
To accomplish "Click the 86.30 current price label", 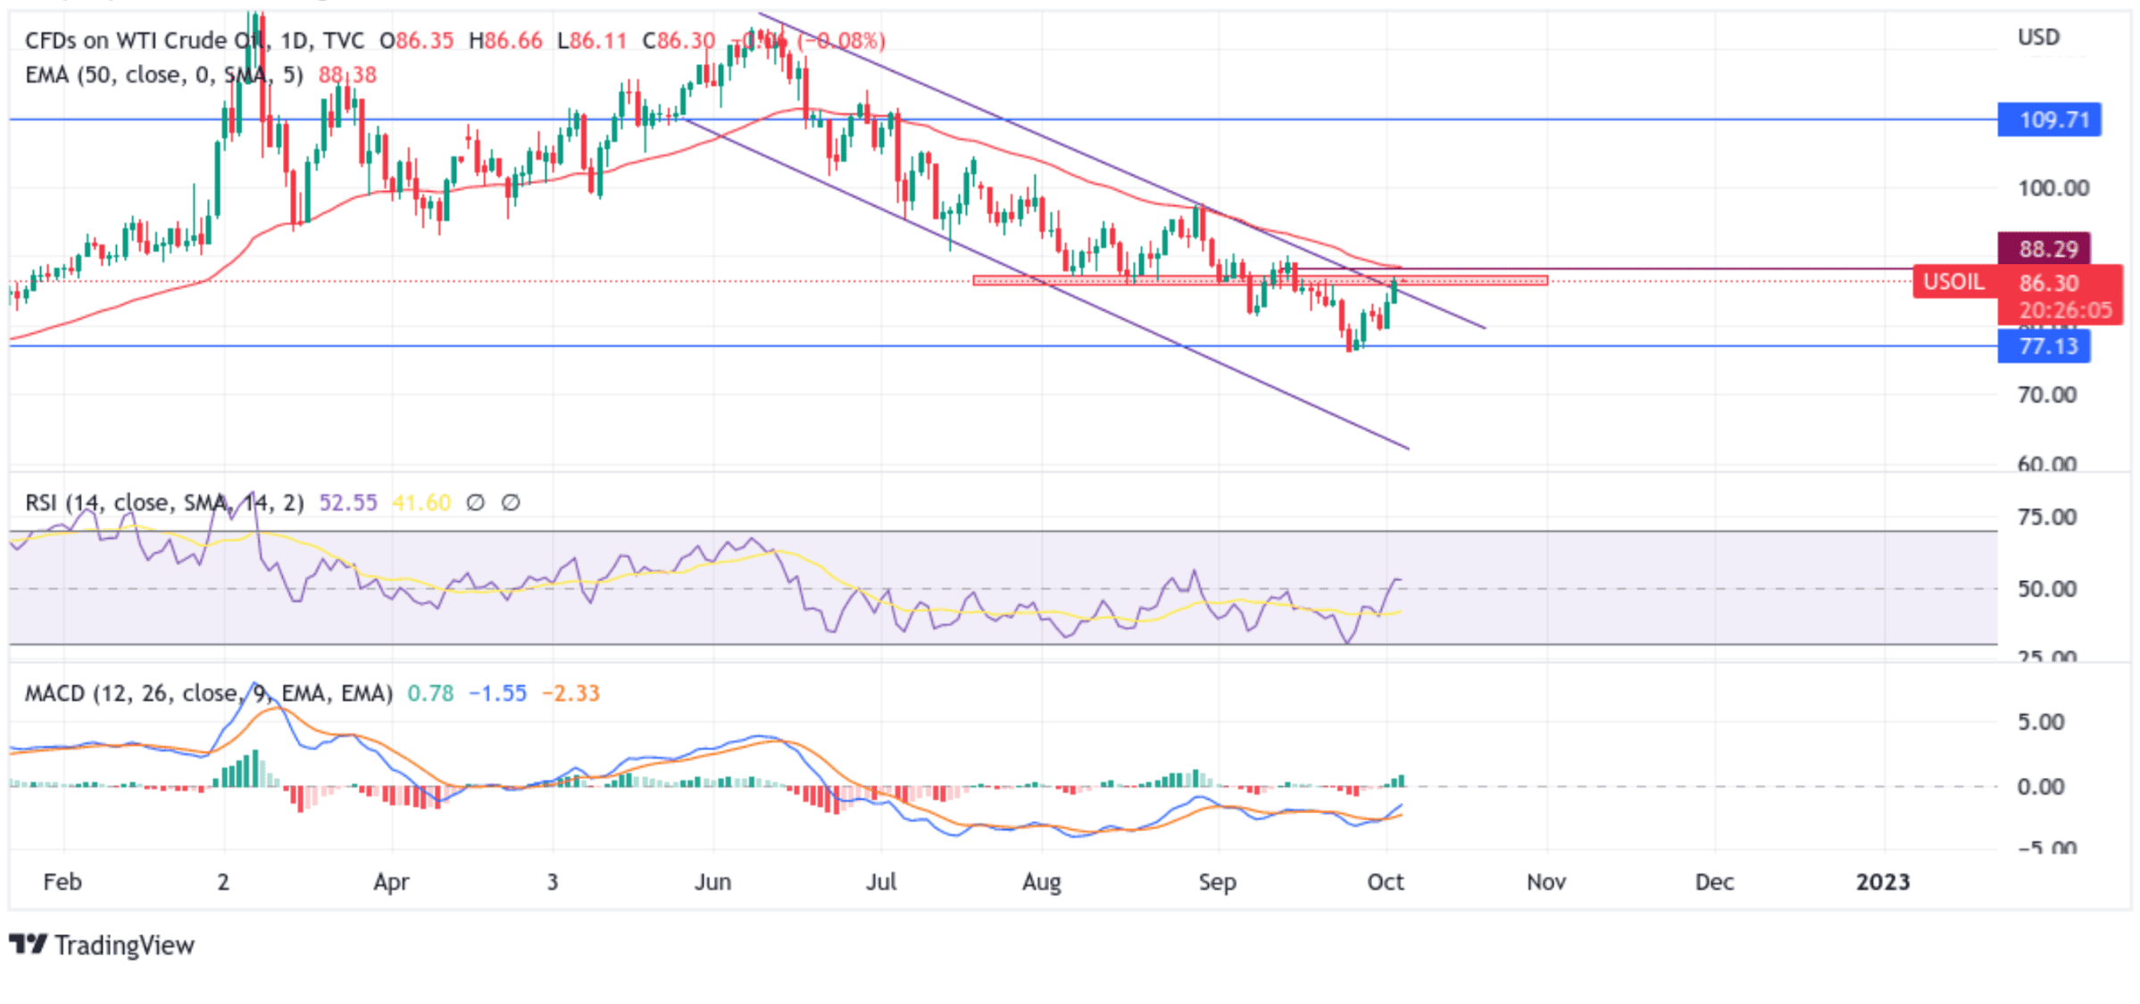I will point(2049,283).
